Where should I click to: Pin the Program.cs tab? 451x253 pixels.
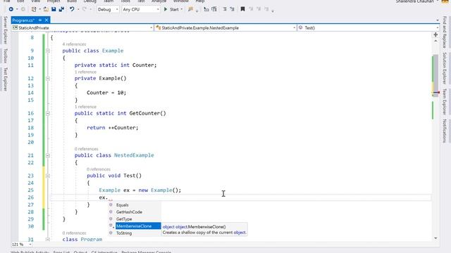(40, 20)
